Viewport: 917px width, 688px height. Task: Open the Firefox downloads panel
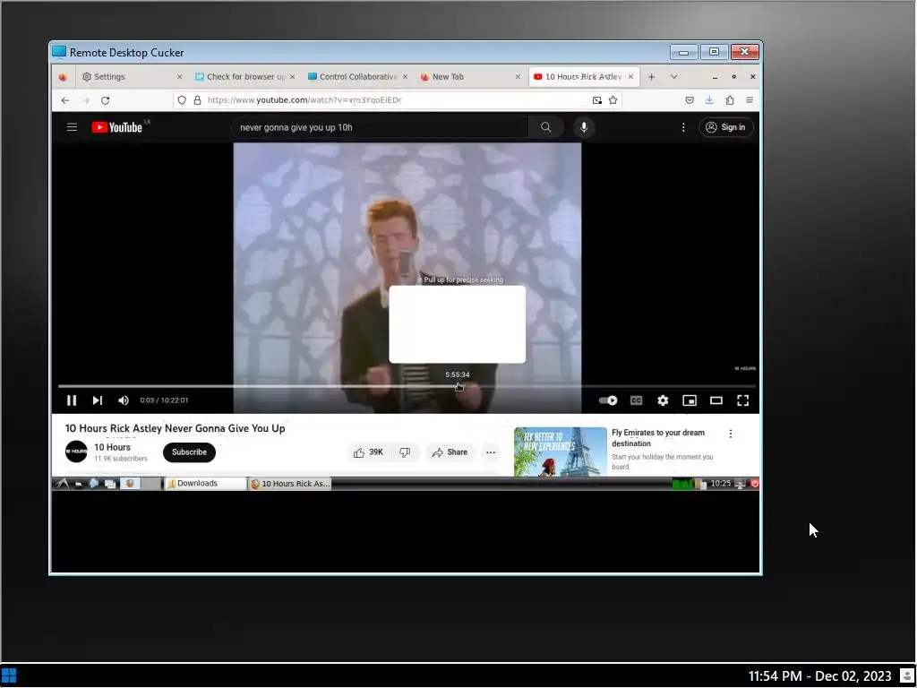(x=709, y=100)
